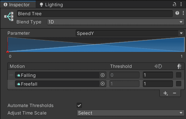Expand the Adjust Time Scale dropdown
The image size is (186, 119).
click(x=130, y=113)
